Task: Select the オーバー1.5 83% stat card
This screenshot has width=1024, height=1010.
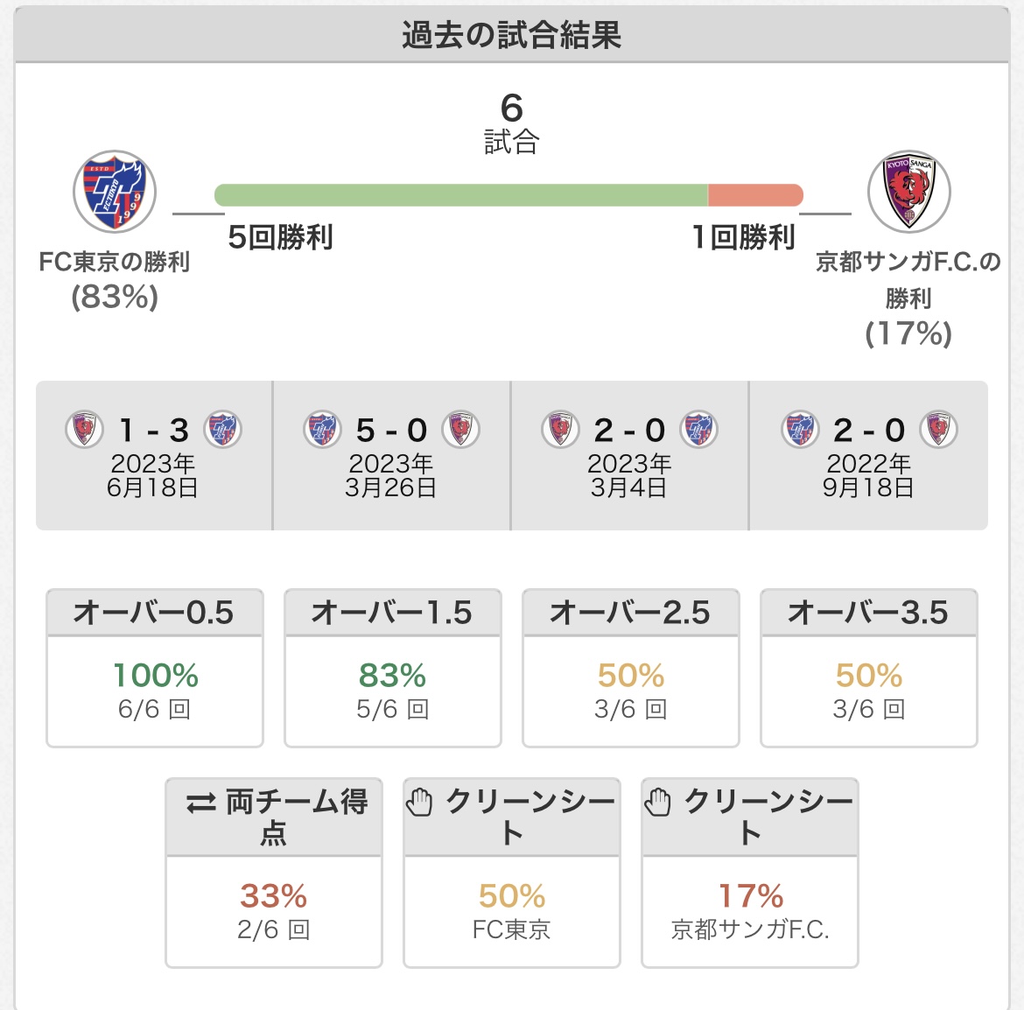Action: (x=392, y=668)
